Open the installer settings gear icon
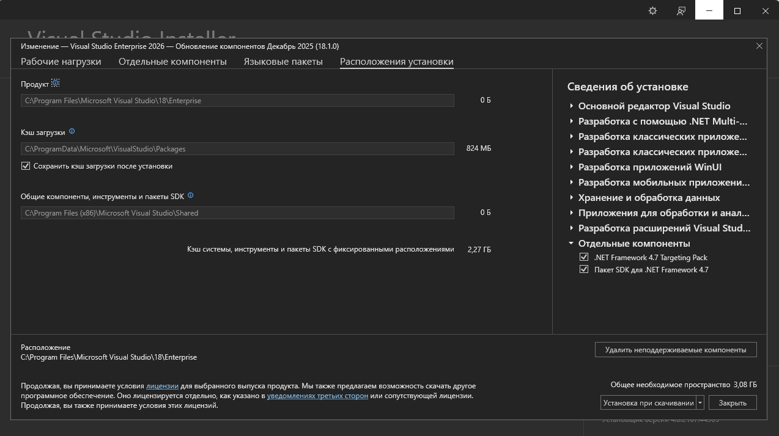 652,11
